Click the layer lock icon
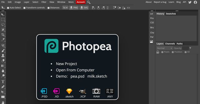The image size is (200, 104). (158, 52)
